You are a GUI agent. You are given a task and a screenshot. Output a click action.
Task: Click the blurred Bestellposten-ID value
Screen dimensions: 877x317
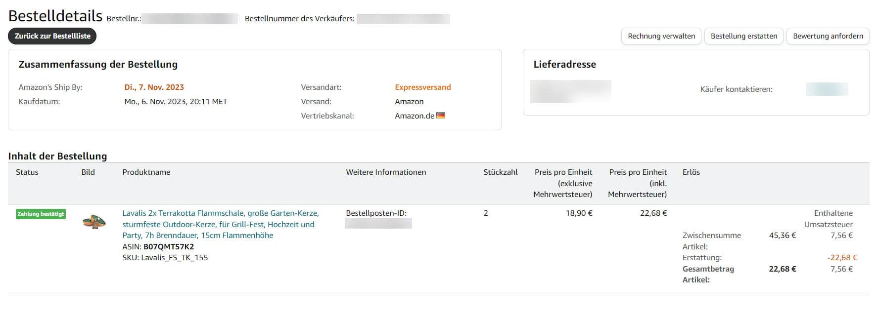[378, 224]
